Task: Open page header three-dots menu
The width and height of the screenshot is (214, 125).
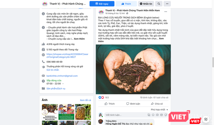Action: point(167,4)
